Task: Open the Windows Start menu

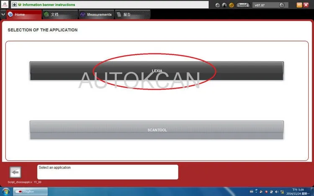Action: (6, 191)
